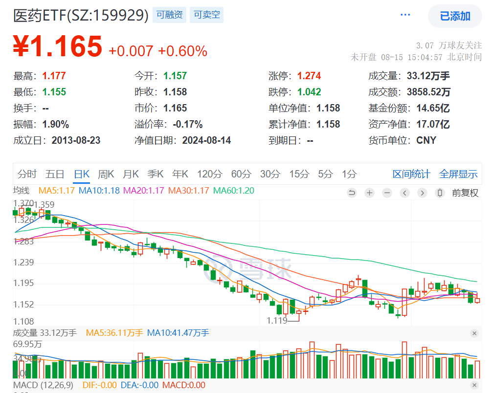
Task: Open the 区间统计 range statistics tool
Action: click(x=412, y=174)
